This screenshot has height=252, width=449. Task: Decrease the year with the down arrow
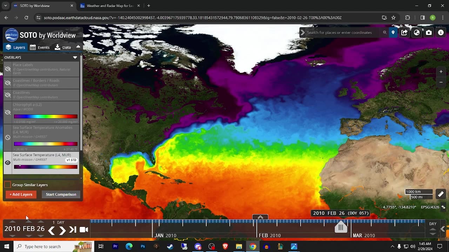coord(12,236)
